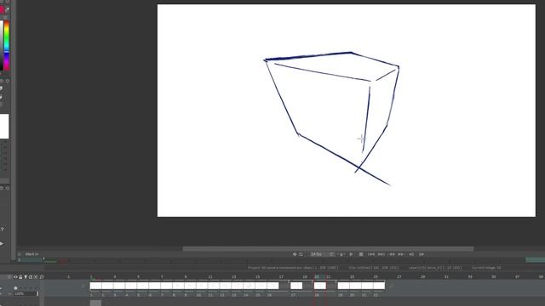The image size is (545, 306).
Task: Jump to last frame with skip-forward icon
Action: point(381,254)
